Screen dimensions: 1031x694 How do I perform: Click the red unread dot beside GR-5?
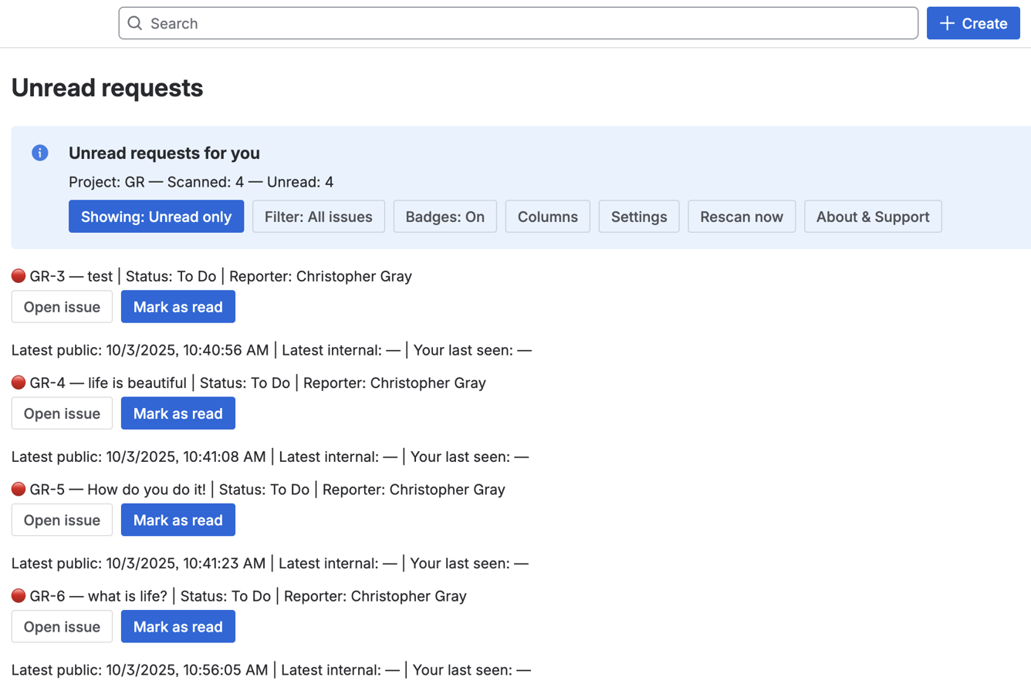19,489
